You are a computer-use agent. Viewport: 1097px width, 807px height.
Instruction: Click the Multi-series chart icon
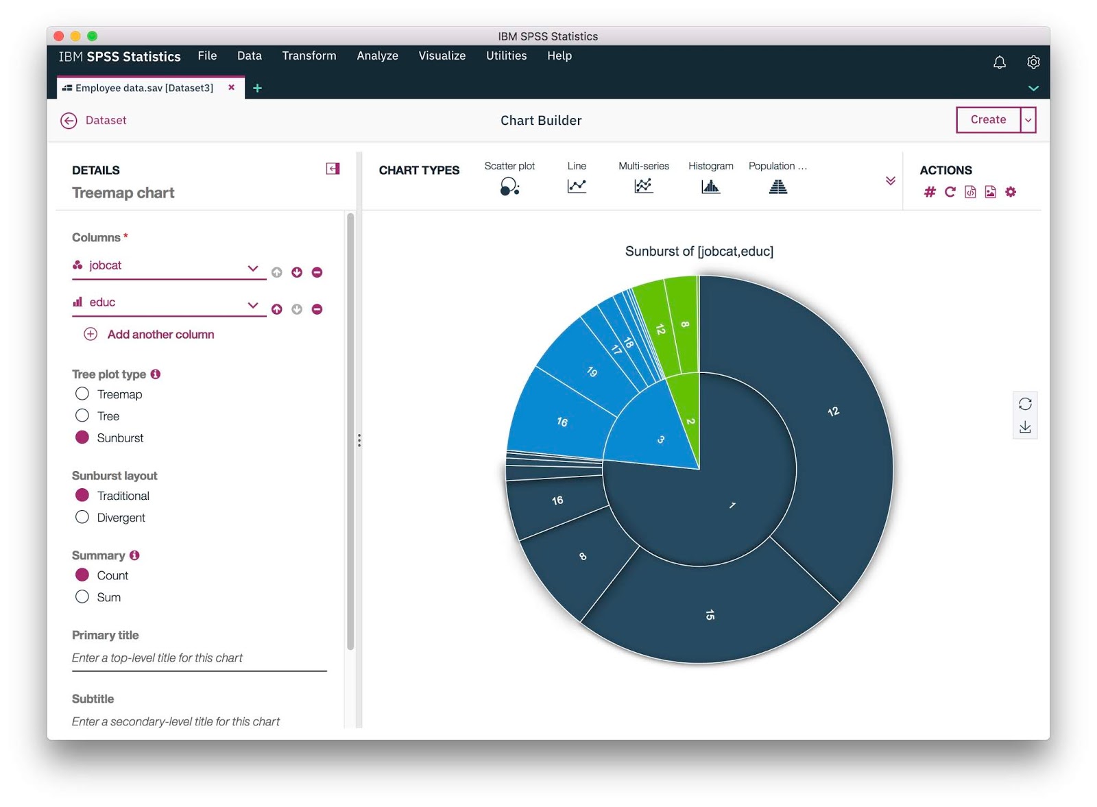point(643,186)
